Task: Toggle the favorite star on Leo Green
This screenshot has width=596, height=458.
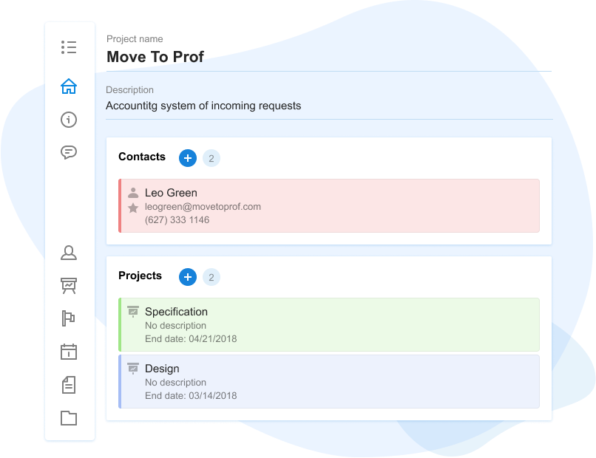Action: click(x=133, y=208)
